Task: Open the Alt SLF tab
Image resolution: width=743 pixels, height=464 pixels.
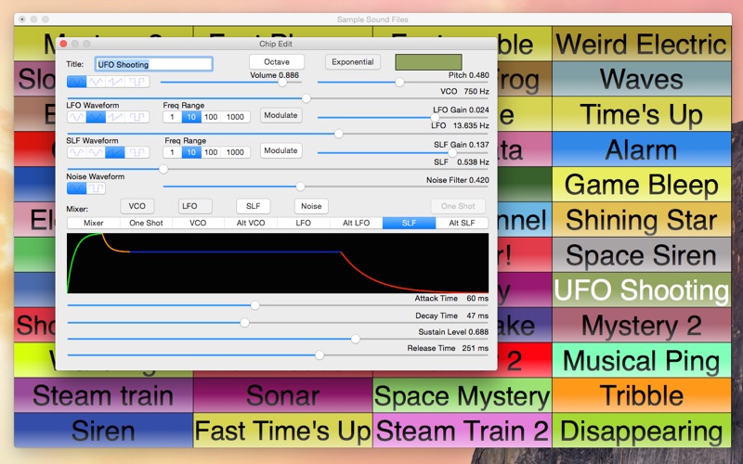Action: point(462,223)
